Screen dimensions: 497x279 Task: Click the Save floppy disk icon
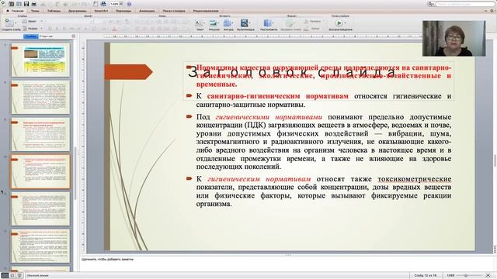pos(26,4)
